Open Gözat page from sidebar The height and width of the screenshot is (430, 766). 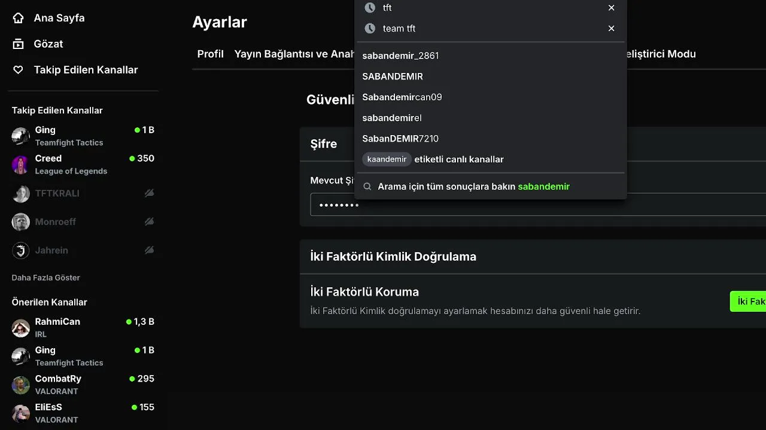coord(48,44)
